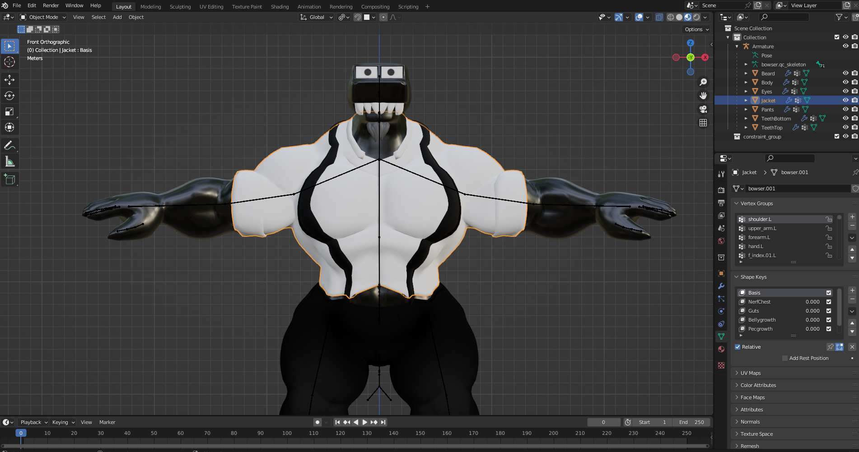Open the Global transform orientation dropdown
The width and height of the screenshot is (859, 452).
pos(317,17)
